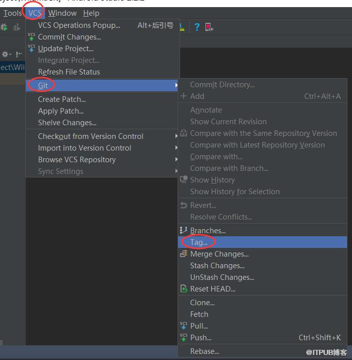Click the Merge Changes icon

click(x=184, y=254)
